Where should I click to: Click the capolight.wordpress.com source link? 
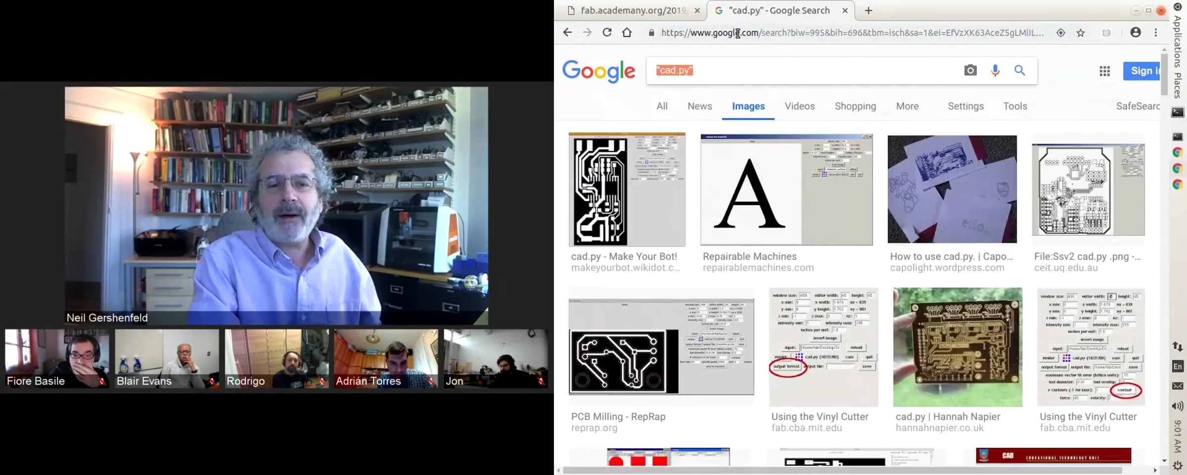pyautogui.click(x=947, y=268)
